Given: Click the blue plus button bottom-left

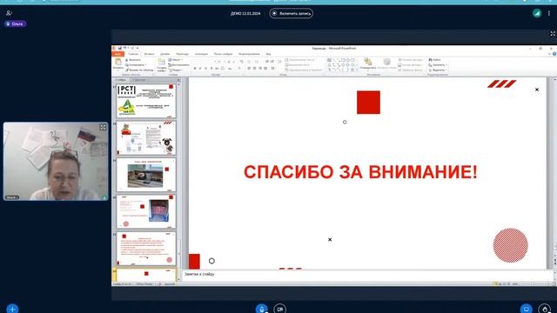Looking at the screenshot, I should click(12, 309).
